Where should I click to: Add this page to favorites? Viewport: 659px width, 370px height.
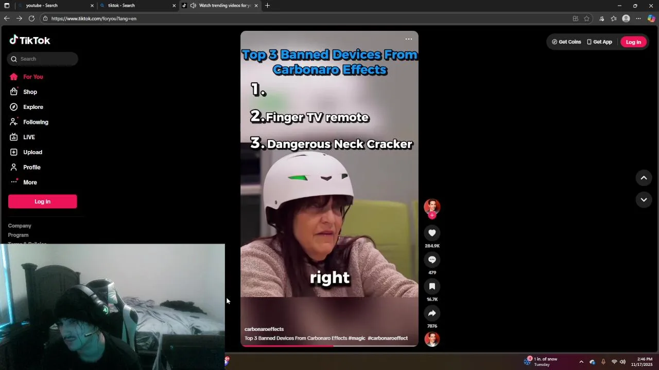586,18
